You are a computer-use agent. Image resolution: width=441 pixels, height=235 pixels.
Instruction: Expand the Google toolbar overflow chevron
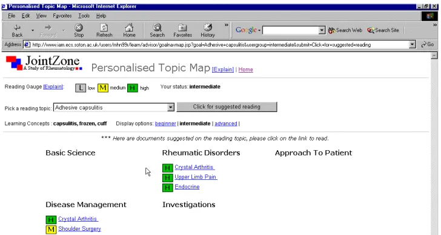(435, 25)
